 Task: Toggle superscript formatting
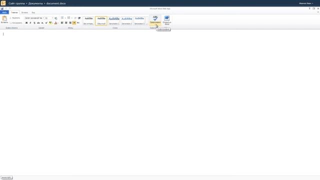[x=46, y=23]
